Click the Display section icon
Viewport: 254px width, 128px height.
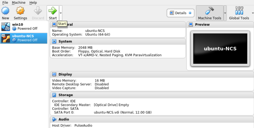[x=54, y=74]
